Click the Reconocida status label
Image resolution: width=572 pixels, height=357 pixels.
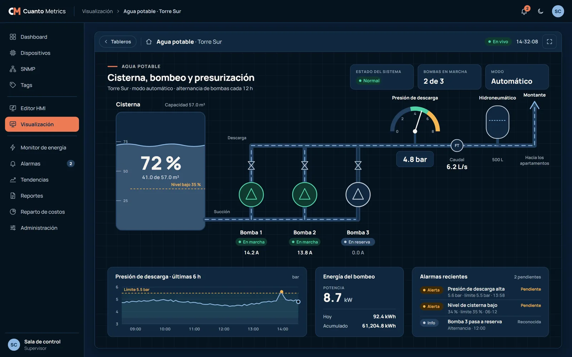pos(529,322)
